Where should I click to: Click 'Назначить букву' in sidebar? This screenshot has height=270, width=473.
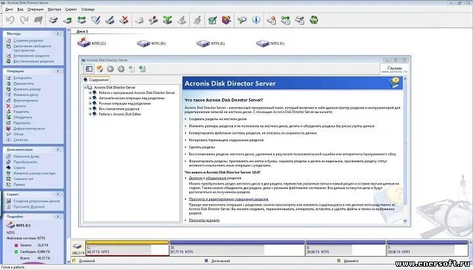(26, 156)
